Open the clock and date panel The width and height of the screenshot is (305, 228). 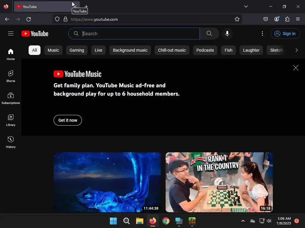[284, 221]
